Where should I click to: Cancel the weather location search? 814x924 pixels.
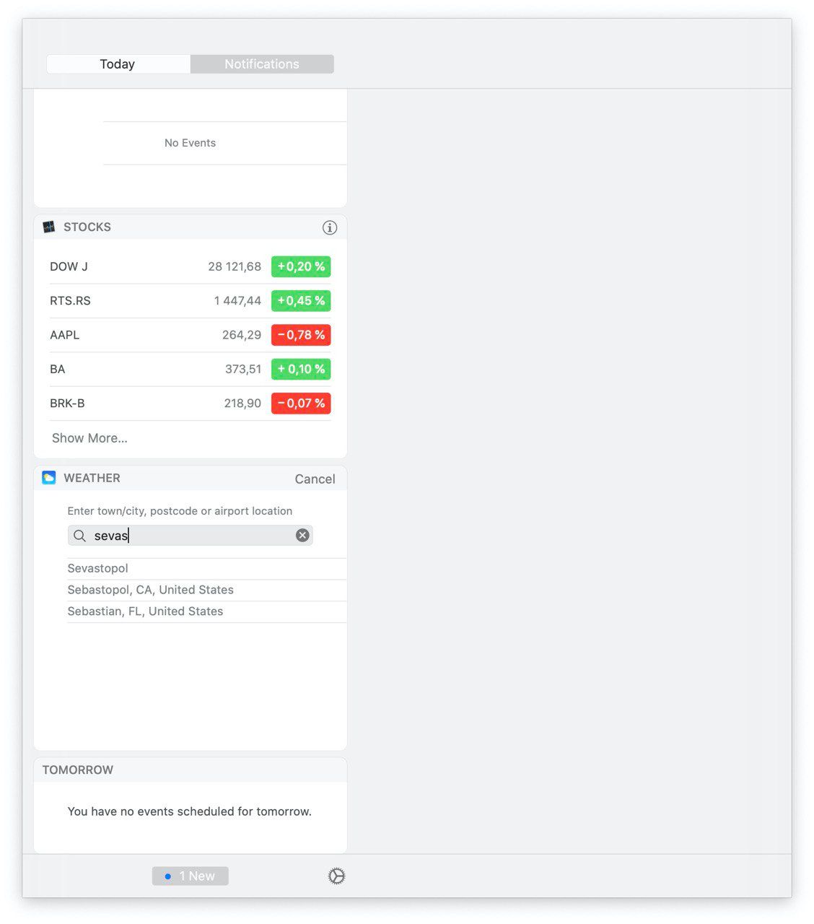click(x=315, y=479)
